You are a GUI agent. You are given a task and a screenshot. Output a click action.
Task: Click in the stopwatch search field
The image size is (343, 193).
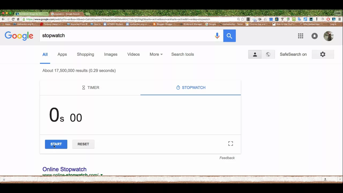[x=127, y=36]
